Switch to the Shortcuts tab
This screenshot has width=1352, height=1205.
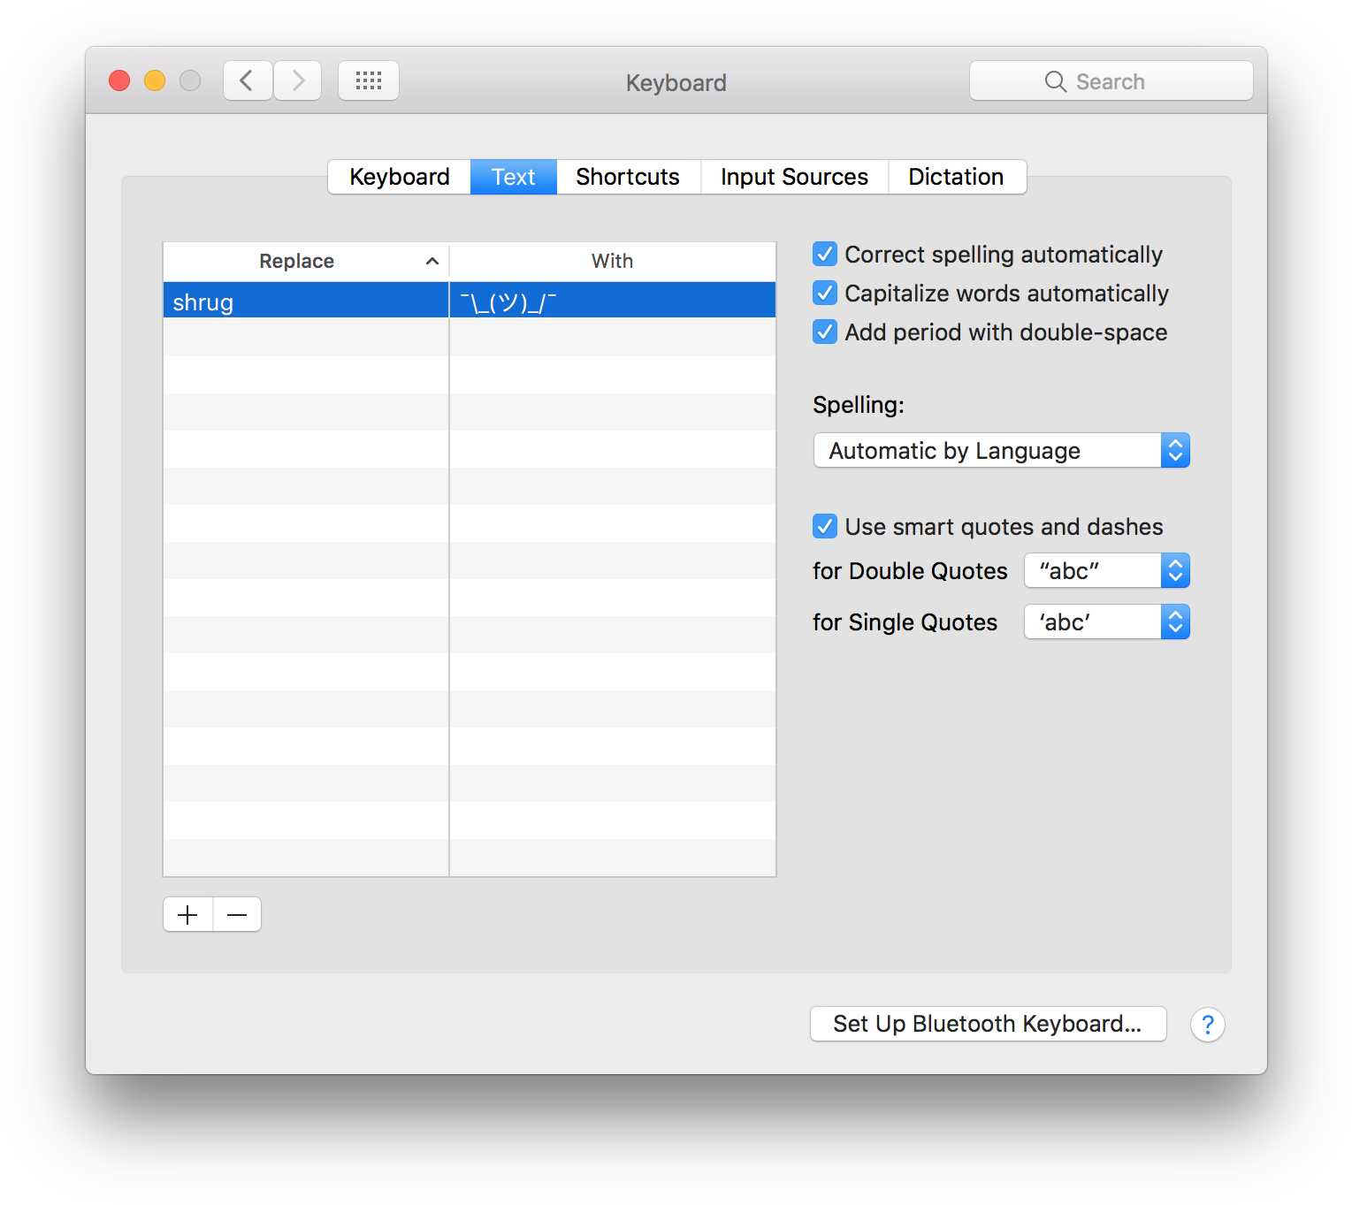[x=628, y=177]
